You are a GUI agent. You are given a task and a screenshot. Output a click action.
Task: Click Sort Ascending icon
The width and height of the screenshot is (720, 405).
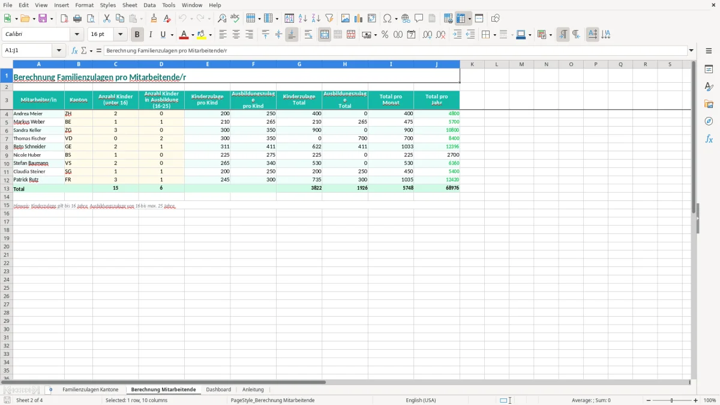click(x=303, y=19)
